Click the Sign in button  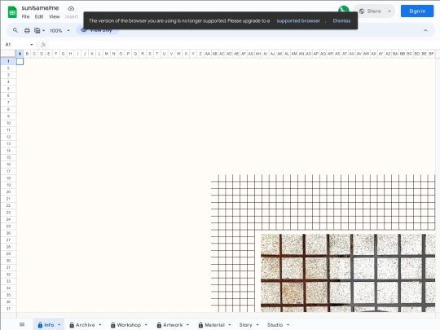pyautogui.click(x=417, y=11)
